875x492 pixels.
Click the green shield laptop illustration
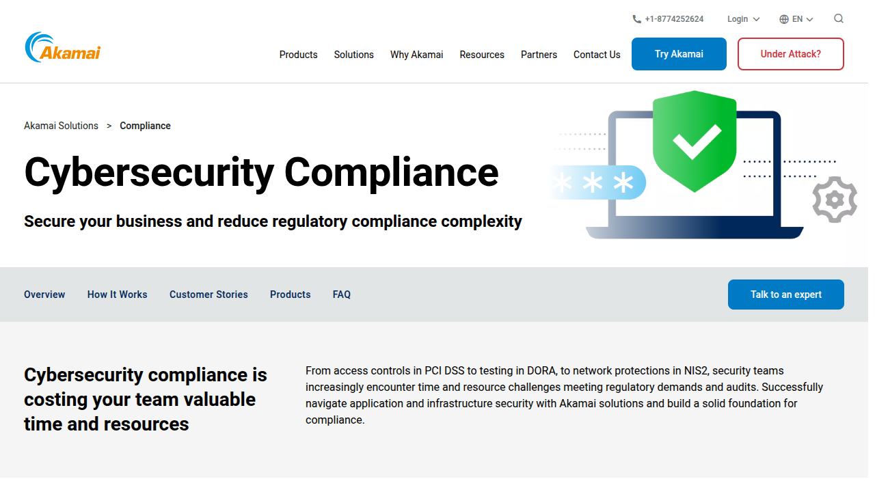[x=704, y=165]
